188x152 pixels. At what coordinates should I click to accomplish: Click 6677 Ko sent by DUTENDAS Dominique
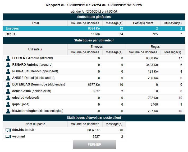pyautogui.click(x=94, y=85)
